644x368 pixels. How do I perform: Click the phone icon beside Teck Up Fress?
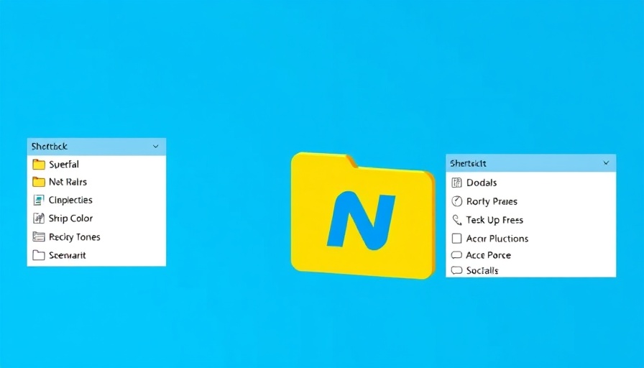[456, 220]
